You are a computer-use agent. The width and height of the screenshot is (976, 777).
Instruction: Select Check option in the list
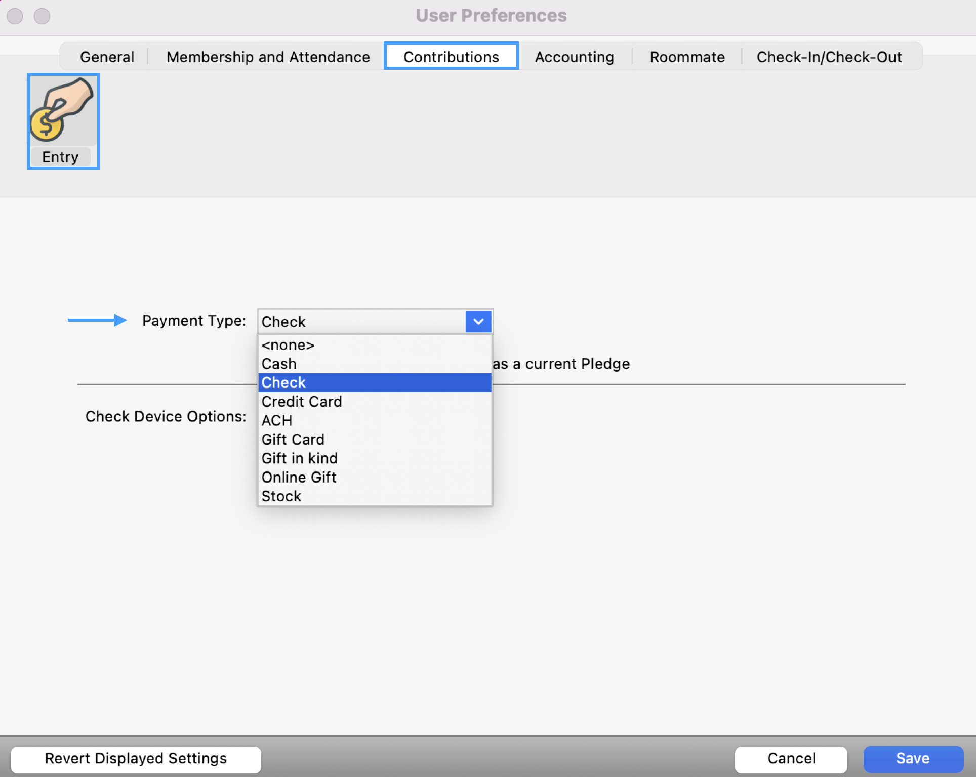click(283, 382)
